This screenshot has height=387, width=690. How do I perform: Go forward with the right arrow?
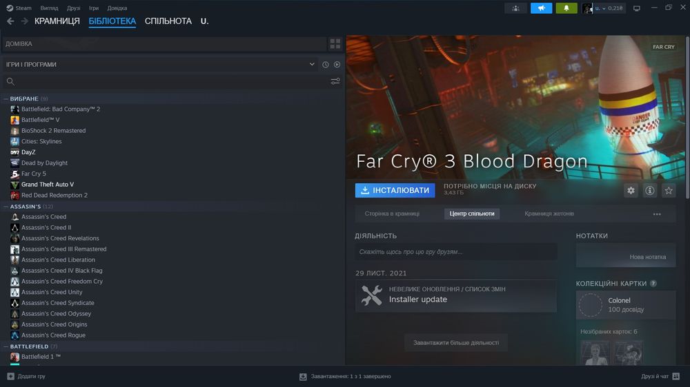coord(25,21)
